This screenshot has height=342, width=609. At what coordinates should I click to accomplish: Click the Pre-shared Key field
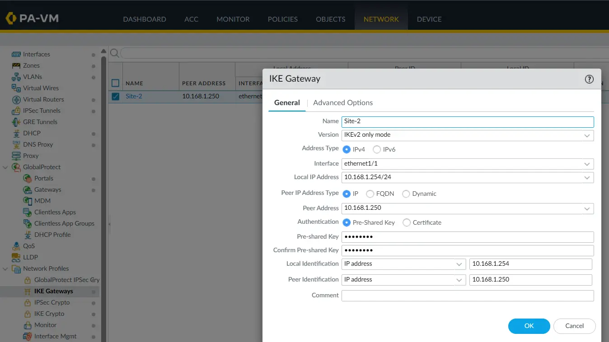coord(468,237)
